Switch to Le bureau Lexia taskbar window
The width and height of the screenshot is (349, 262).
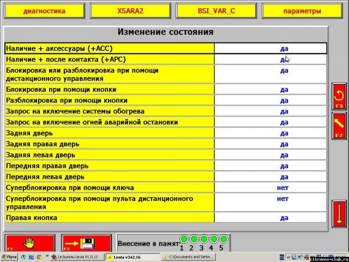(x=77, y=257)
